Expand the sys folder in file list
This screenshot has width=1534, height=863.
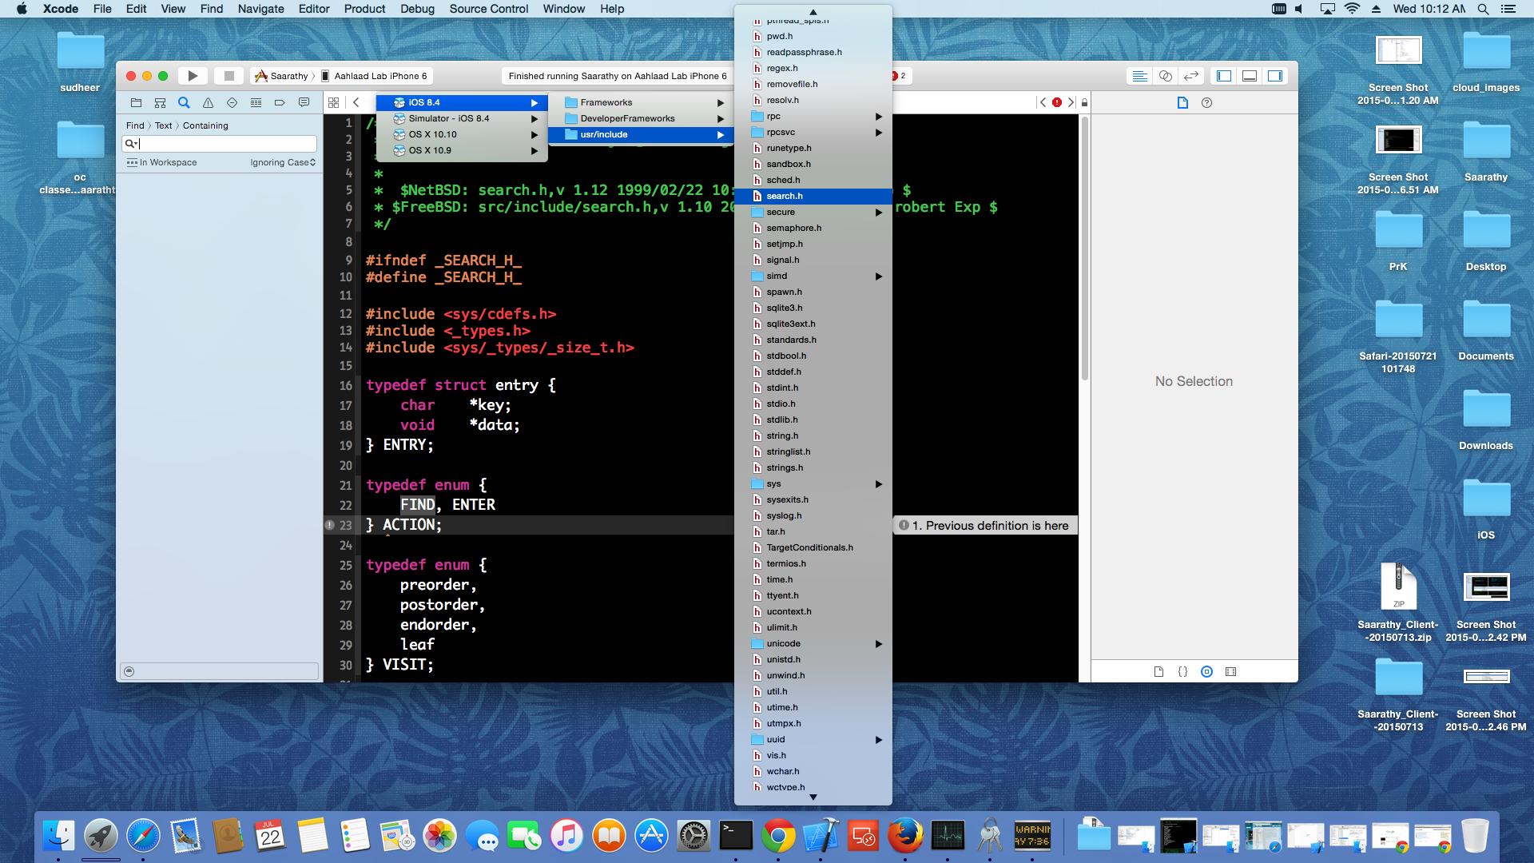click(813, 483)
